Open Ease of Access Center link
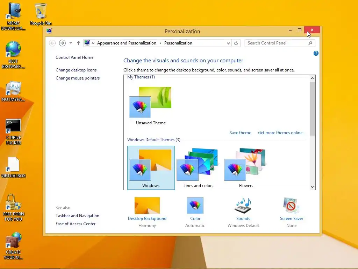The width and height of the screenshot is (358, 269). [x=76, y=224]
